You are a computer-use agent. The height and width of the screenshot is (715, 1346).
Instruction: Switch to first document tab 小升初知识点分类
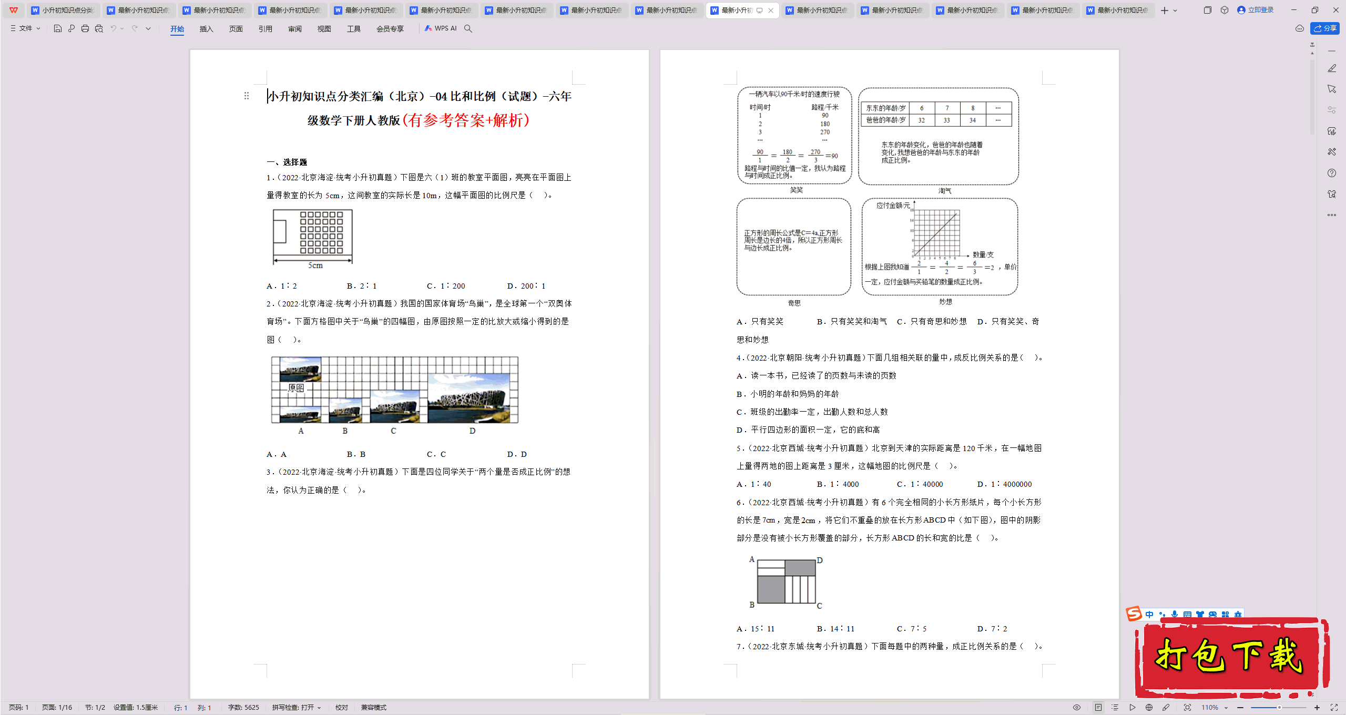coord(63,10)
